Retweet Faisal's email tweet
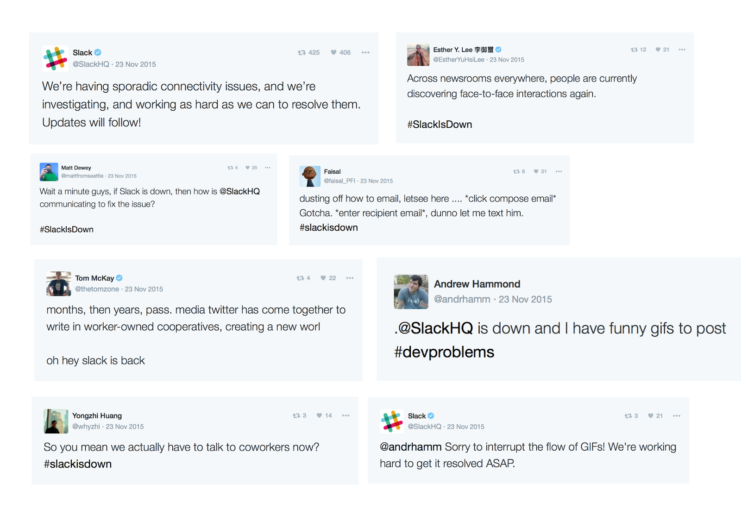This screenshot has height=521, width=741. (x=516, y=172)
